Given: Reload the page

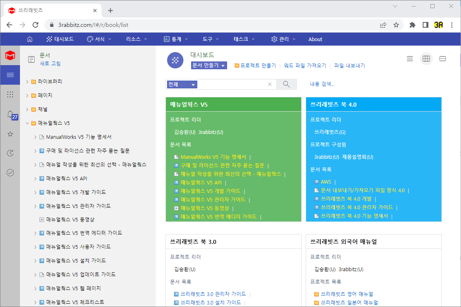Looking at the screenshot, I should (35, 25).
